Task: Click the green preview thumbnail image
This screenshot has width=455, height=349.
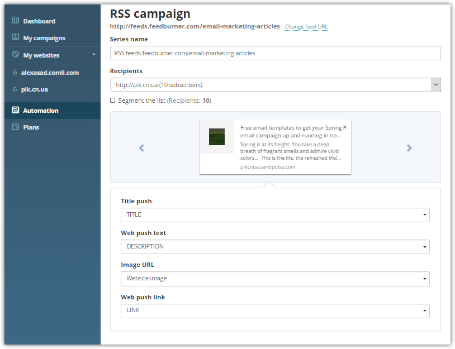Action: (x=217, y=136)
